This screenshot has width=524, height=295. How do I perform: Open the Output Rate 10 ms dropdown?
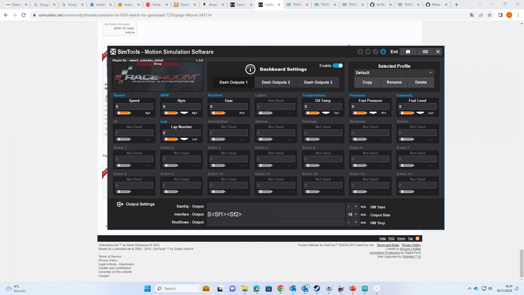click(352, 214)
